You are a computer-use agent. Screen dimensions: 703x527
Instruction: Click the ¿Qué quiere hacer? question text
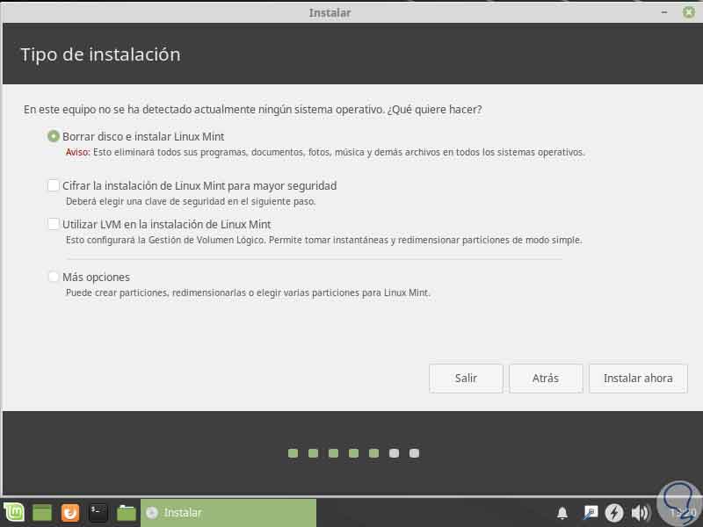coord(434,109)
